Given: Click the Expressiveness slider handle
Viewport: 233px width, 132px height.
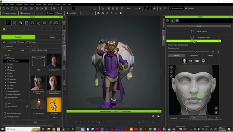Looking at the screenshot, I should pos(196,51).
